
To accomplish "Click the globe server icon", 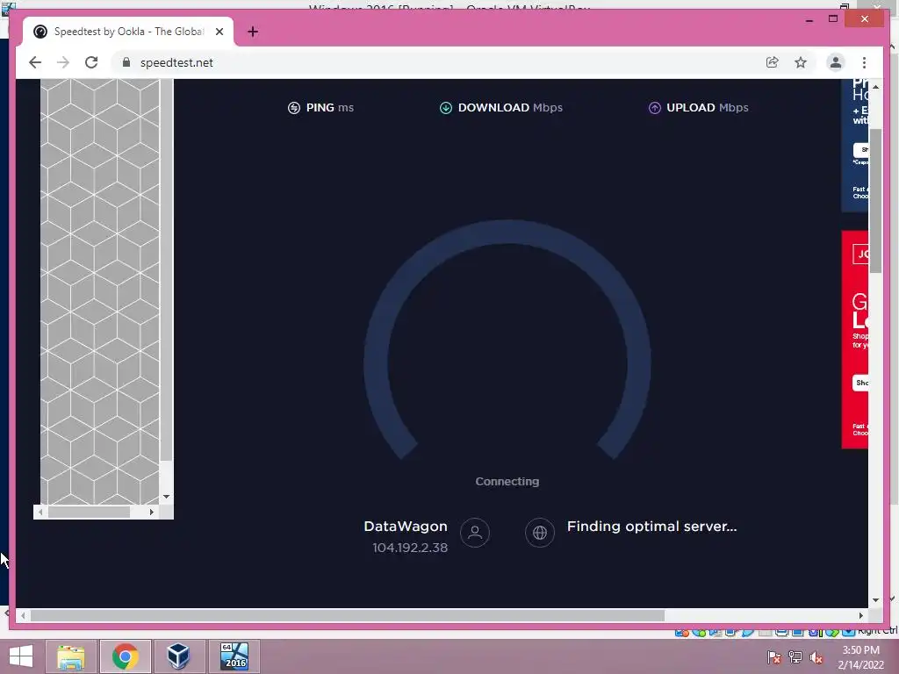I will tap(540, 533).
